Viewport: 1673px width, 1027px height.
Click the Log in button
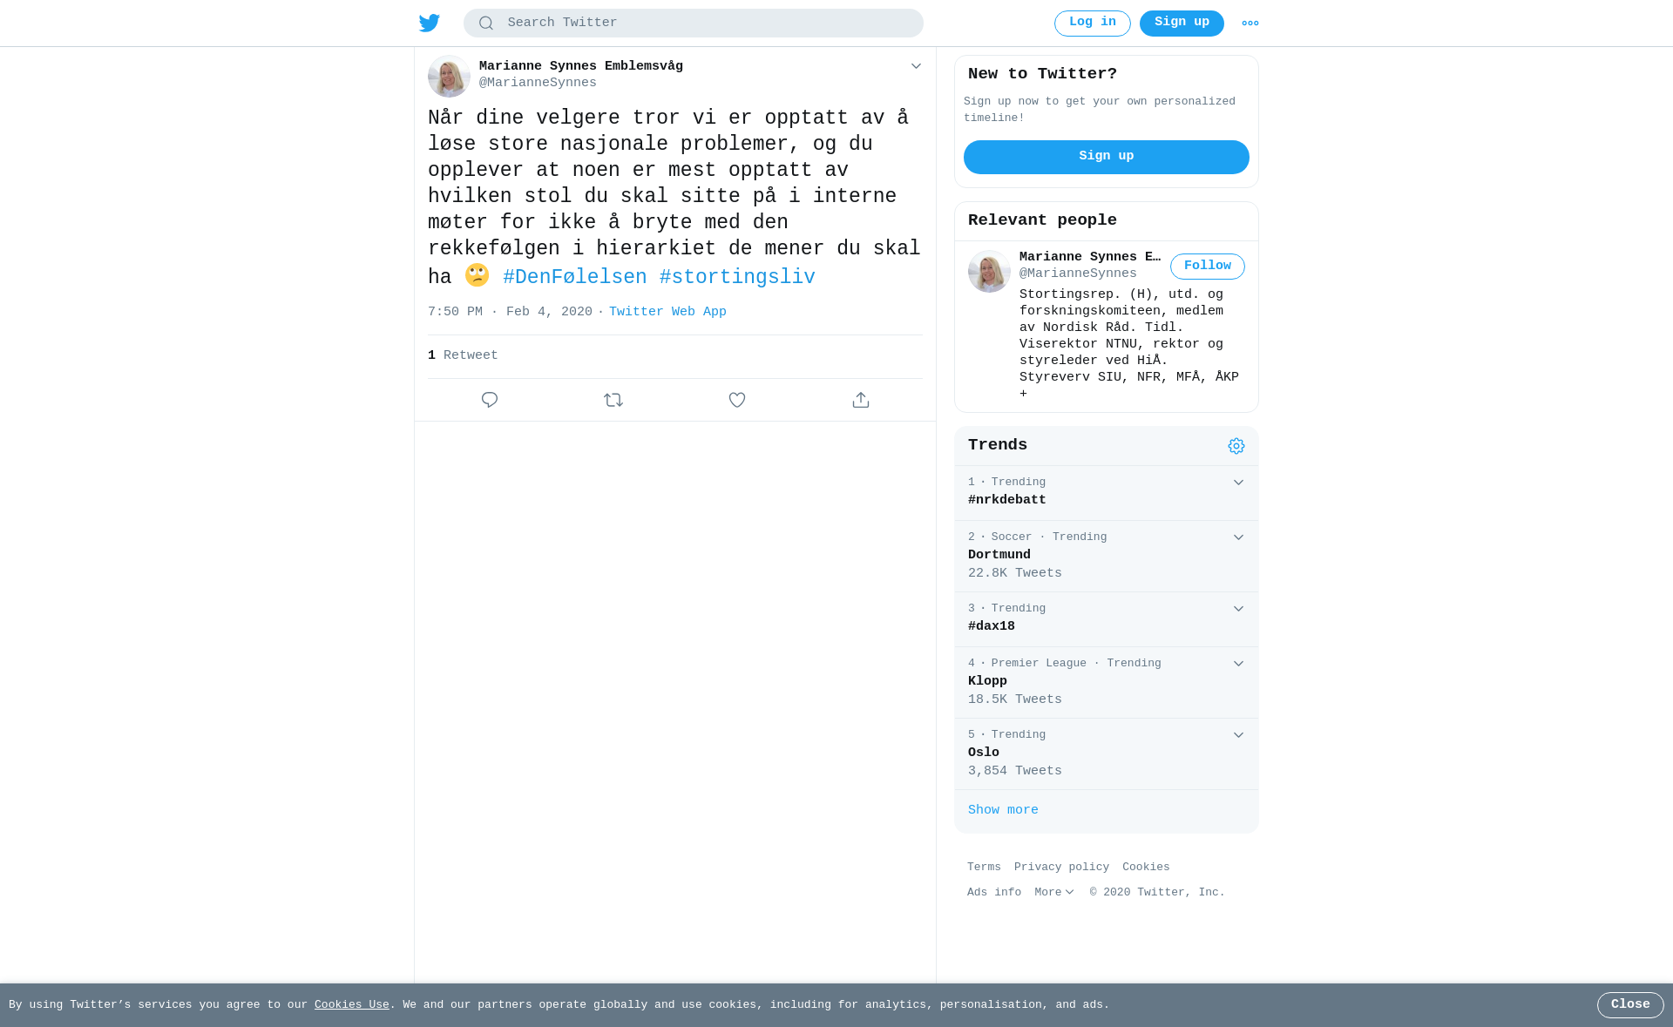pyautogui.click(x=1092, y=24)
